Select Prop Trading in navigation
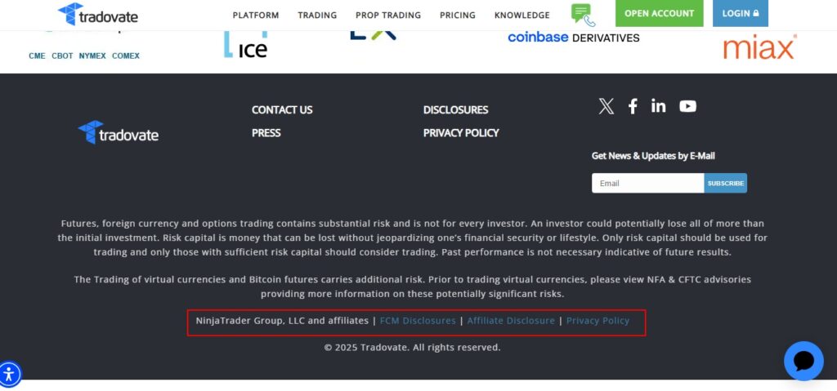Viewport: 837px width, 391px height. 388,16
